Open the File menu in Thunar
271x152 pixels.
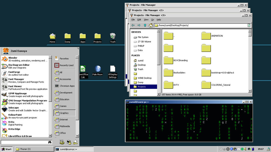[x=133, y=20]
